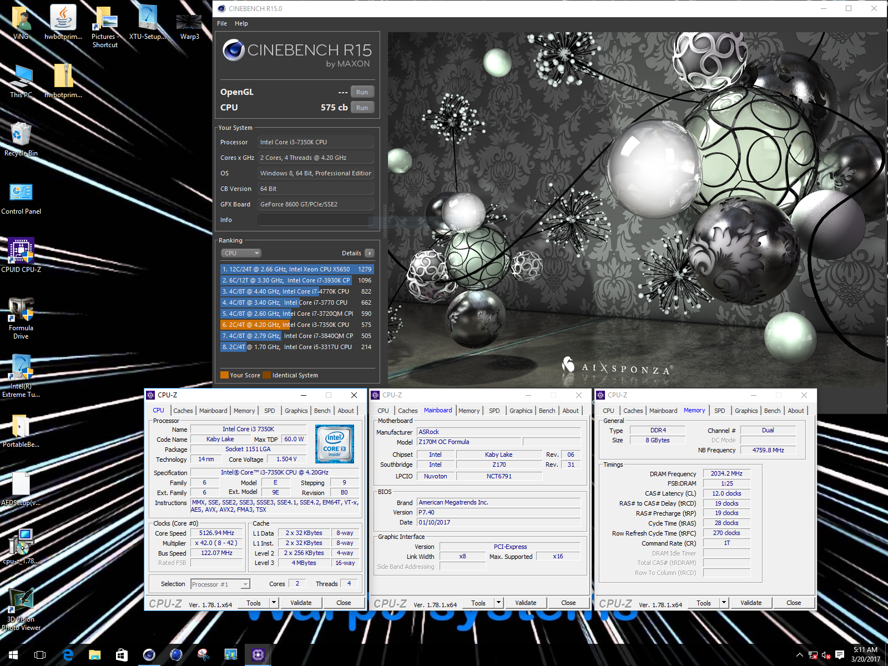Open the Pictures Shortcut desktop icon

tap(105, 27)
